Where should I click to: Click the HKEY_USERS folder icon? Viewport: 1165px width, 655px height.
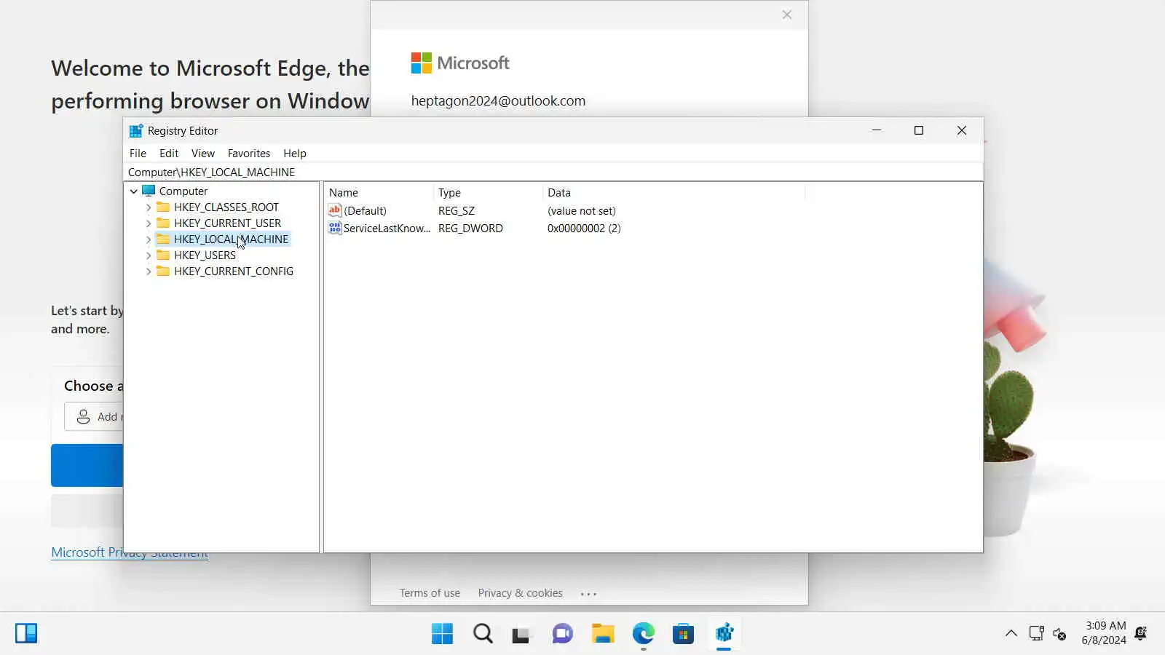pyautogui.click(x=163, y=255)
